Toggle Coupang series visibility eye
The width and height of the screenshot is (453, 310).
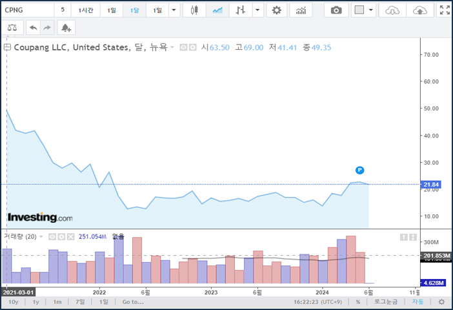pyautogui.click(x=183, y=47)
